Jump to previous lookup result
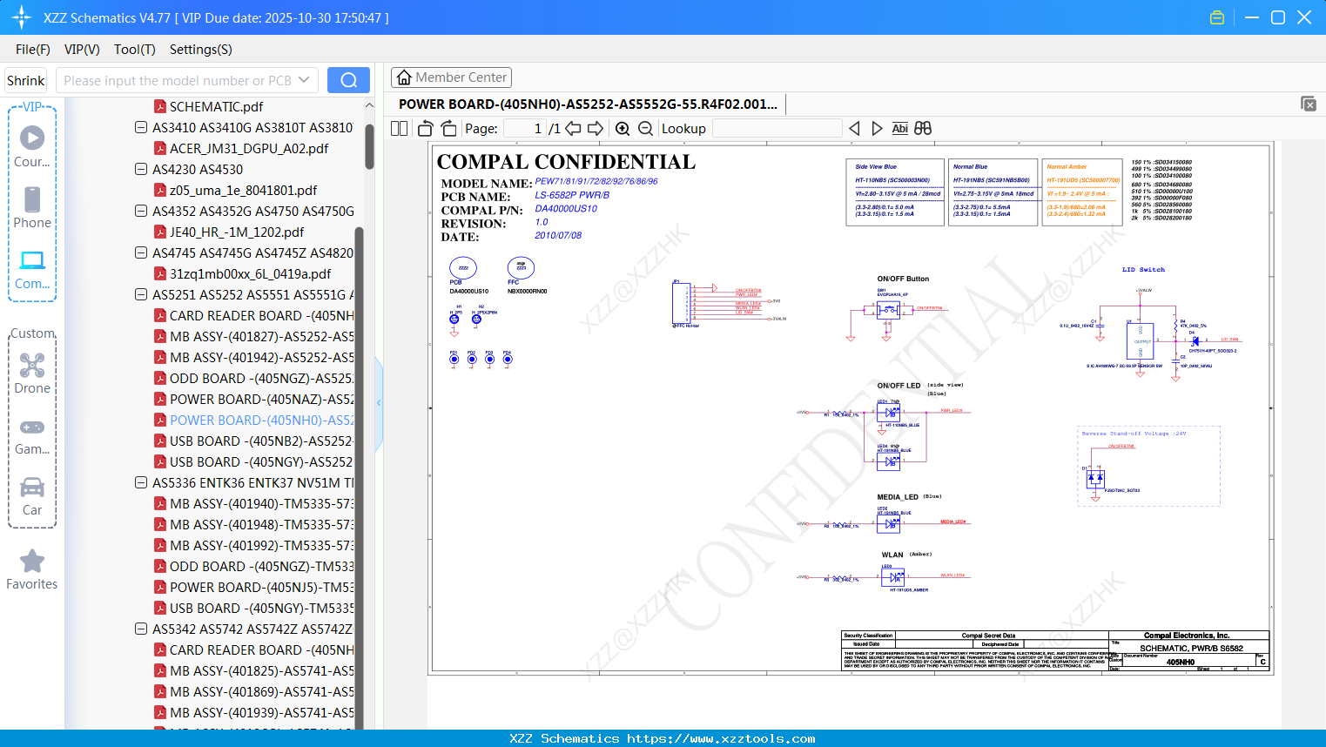This screenshot has width=1326, height=747. [x=854, y=129]
